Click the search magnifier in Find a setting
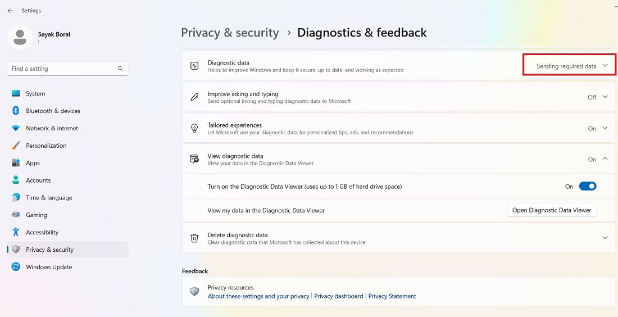618x317 pixels. [x=120, y=69]
